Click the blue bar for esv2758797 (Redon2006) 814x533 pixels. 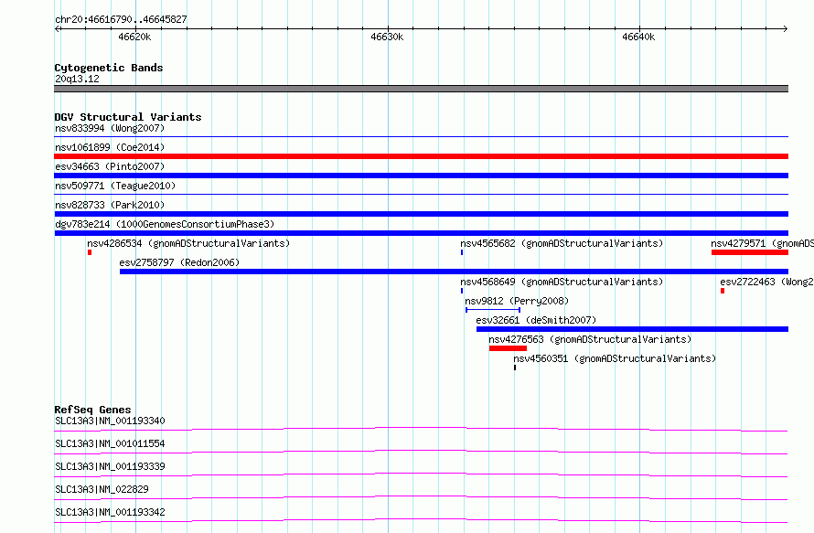coord(454,272)
